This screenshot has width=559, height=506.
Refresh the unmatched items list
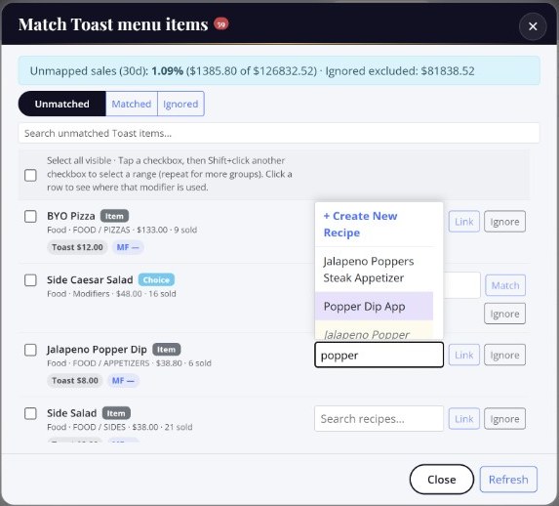coord(508,480)
